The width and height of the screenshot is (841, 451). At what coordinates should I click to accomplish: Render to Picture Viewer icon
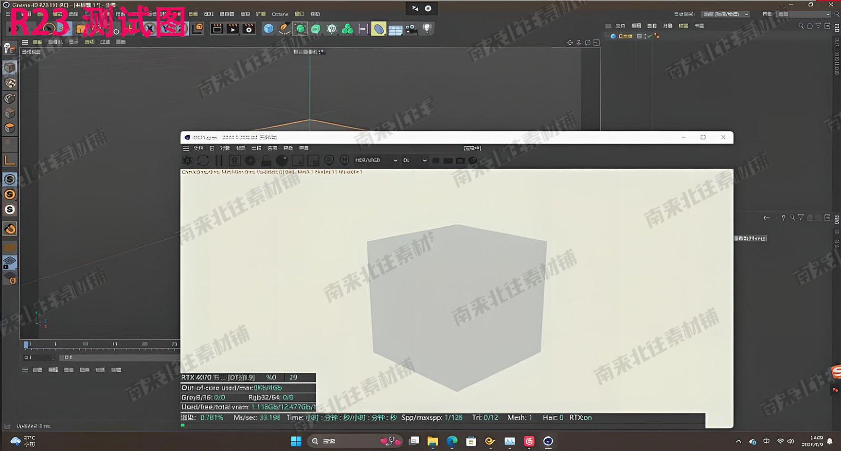(x=233, y=29)
